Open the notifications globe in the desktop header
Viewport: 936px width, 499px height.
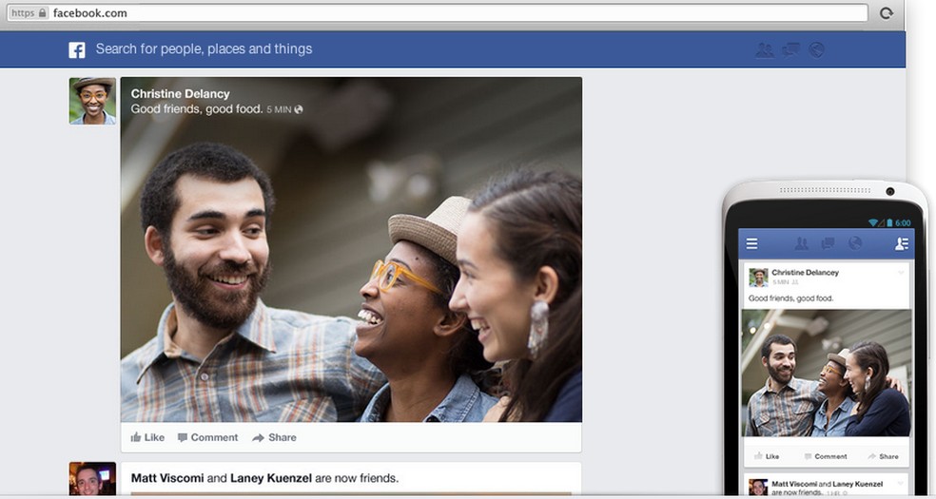pos(816,50)
